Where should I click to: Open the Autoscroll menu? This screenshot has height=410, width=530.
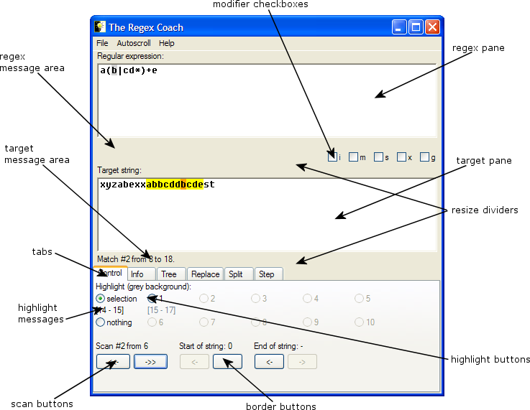[134, 43]
